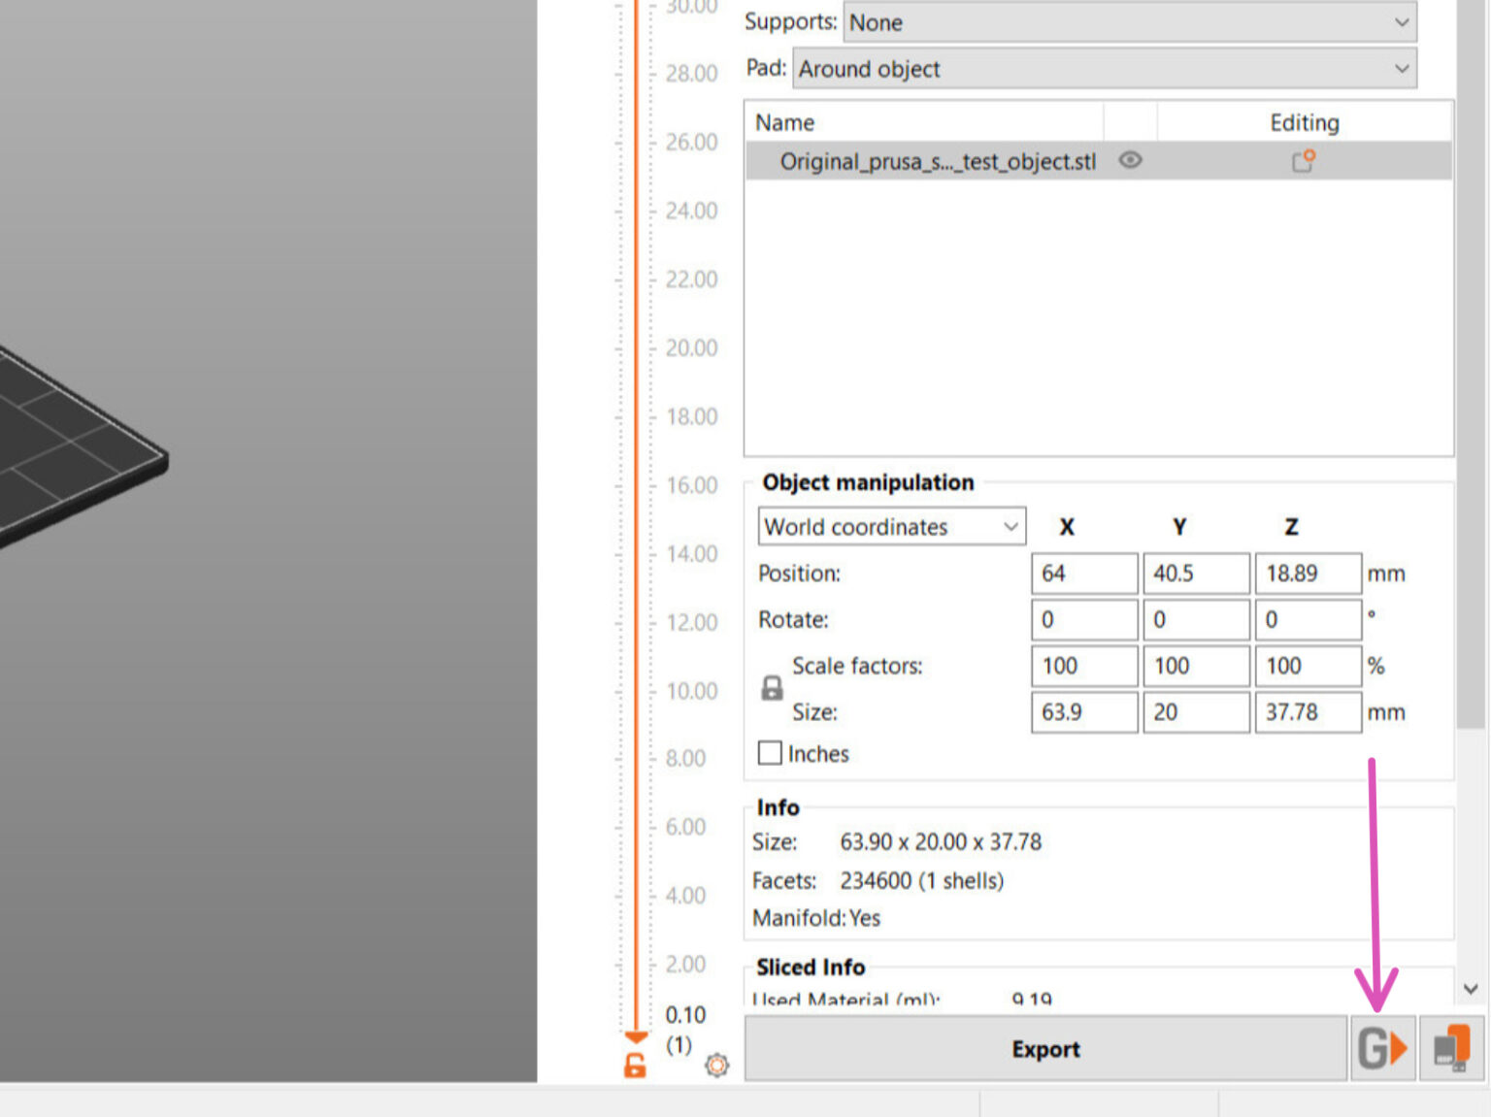Viewport: 1491px width, 1117px height.
Task: Click the scroll down arrow in sidebar
Action: pos(1471,989)
